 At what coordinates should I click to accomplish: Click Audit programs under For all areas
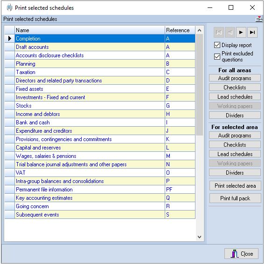point(235,78)
